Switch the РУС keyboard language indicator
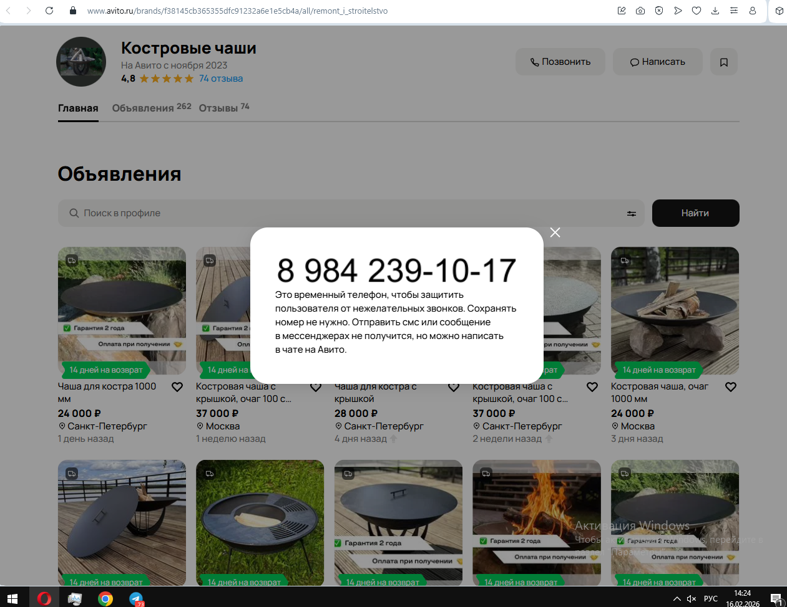787x607 pixels. pyautogui.click(x=711, y=599)
